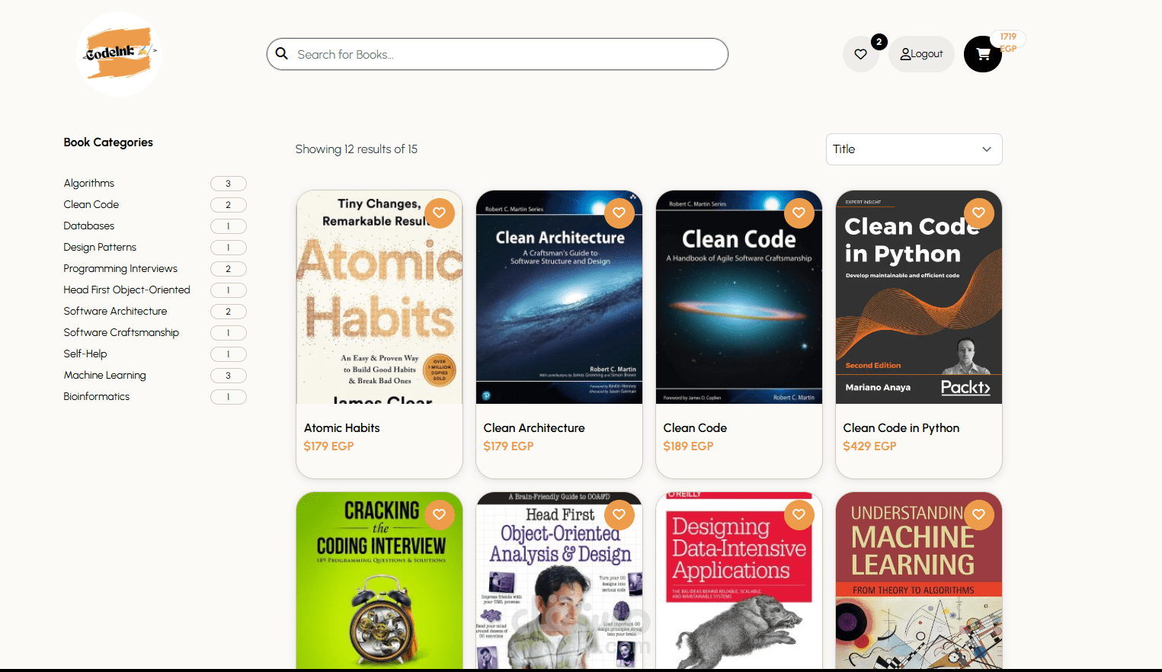Open the Atomic Habits cover image
Screen dimensions: 1162x672
379,297
